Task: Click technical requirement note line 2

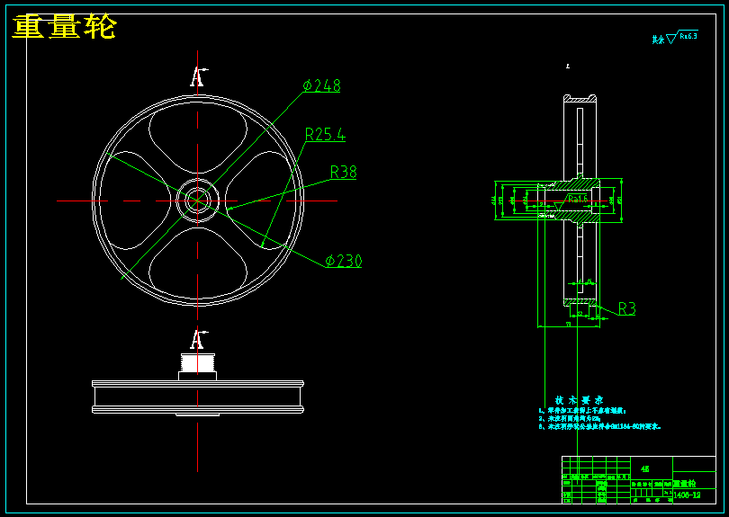Action: (570, 419)
